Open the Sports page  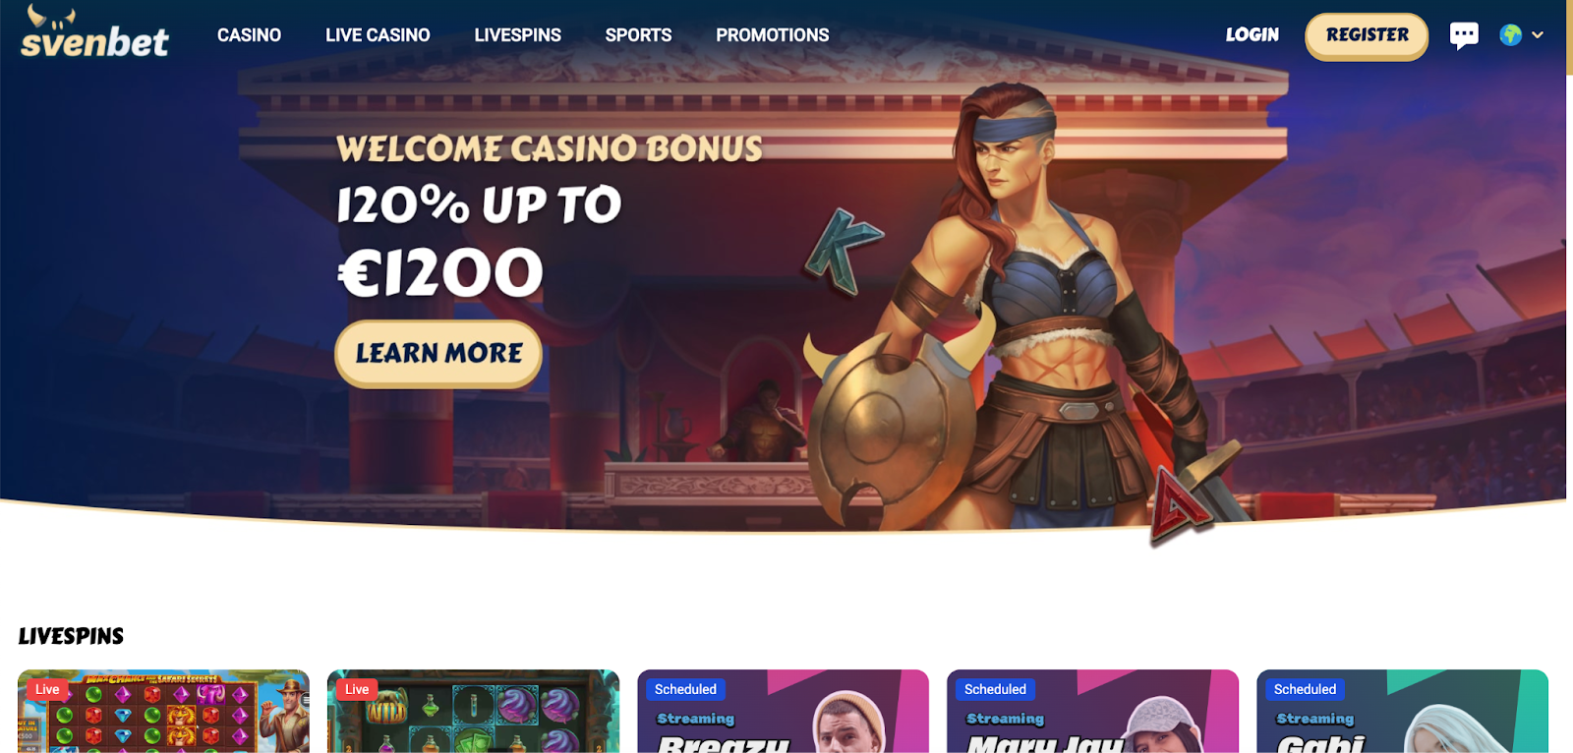638,35
